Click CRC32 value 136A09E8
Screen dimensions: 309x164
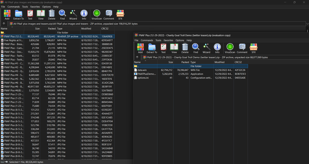point(107,36)
